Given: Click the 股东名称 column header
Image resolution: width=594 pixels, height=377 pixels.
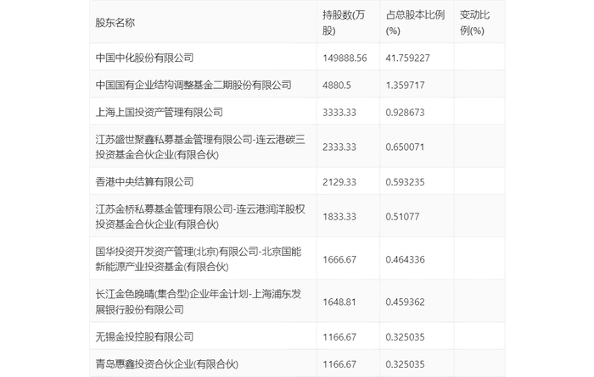Looking at the screenshot, I should 115,23.
